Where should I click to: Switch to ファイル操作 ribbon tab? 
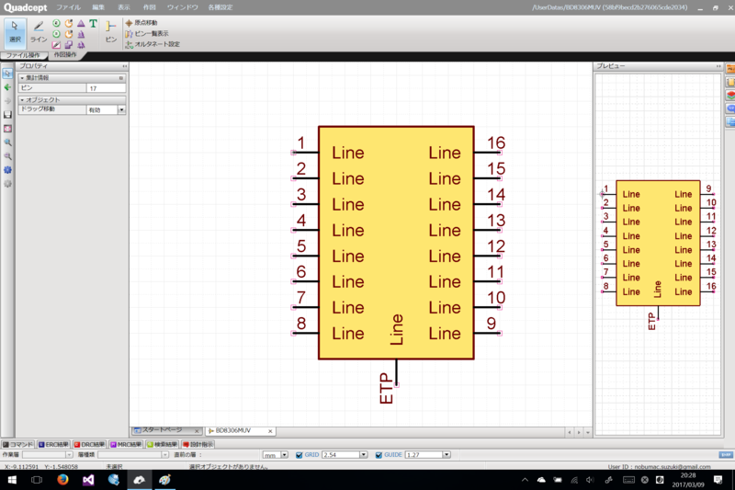point(23,55)
